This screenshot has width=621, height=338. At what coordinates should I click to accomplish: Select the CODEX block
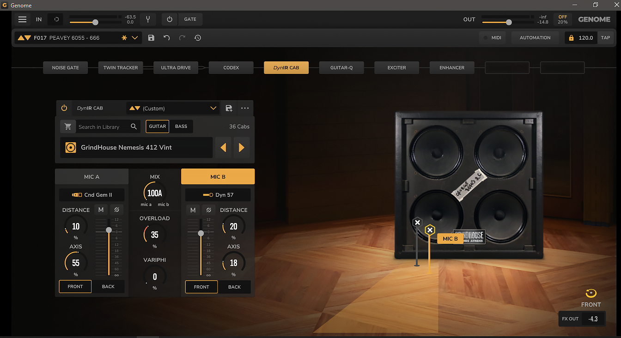tap(231, 68)
